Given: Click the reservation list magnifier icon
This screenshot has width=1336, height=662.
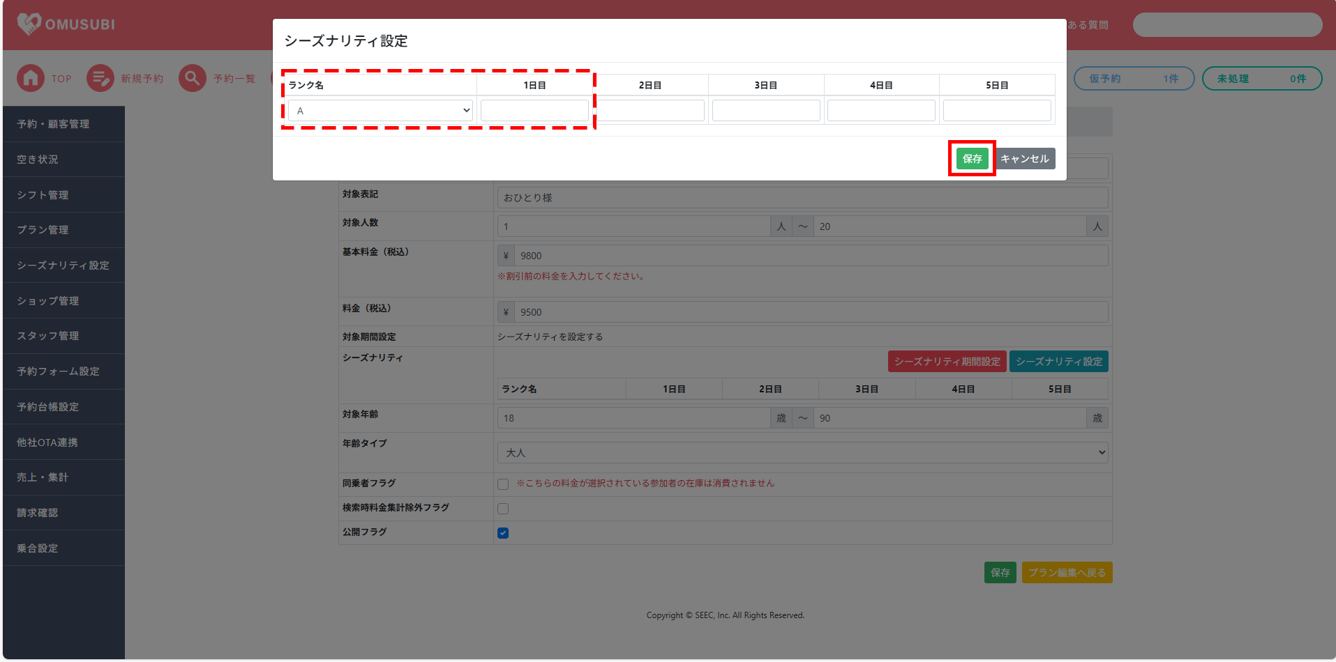Looking at the screenshot, I should (192, 79).
